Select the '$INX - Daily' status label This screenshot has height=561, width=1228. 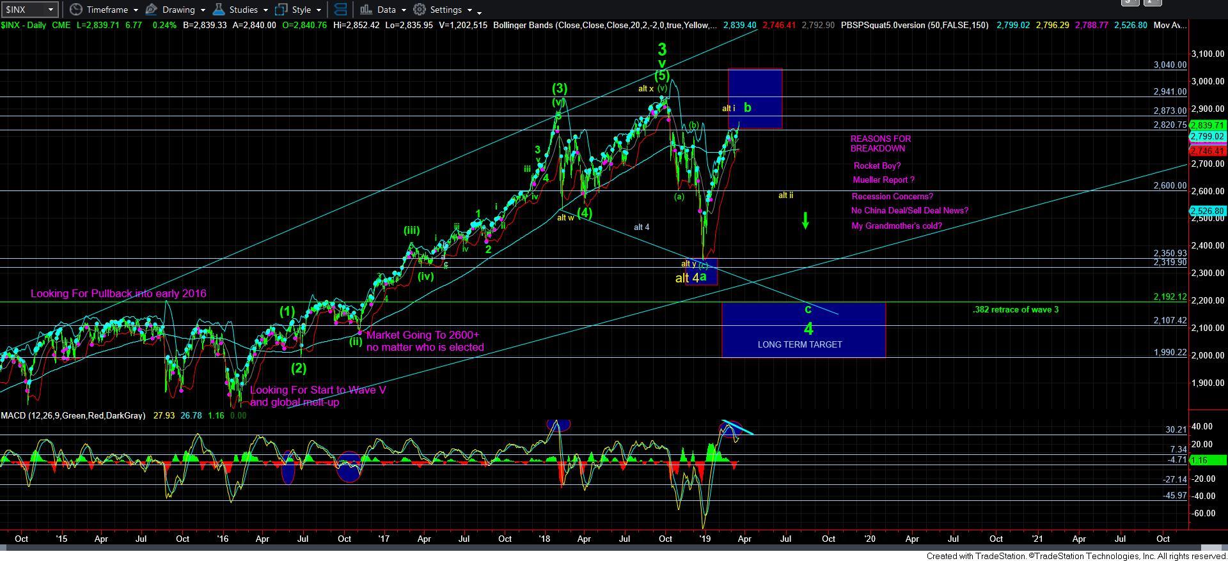click(x=24, y=26)
